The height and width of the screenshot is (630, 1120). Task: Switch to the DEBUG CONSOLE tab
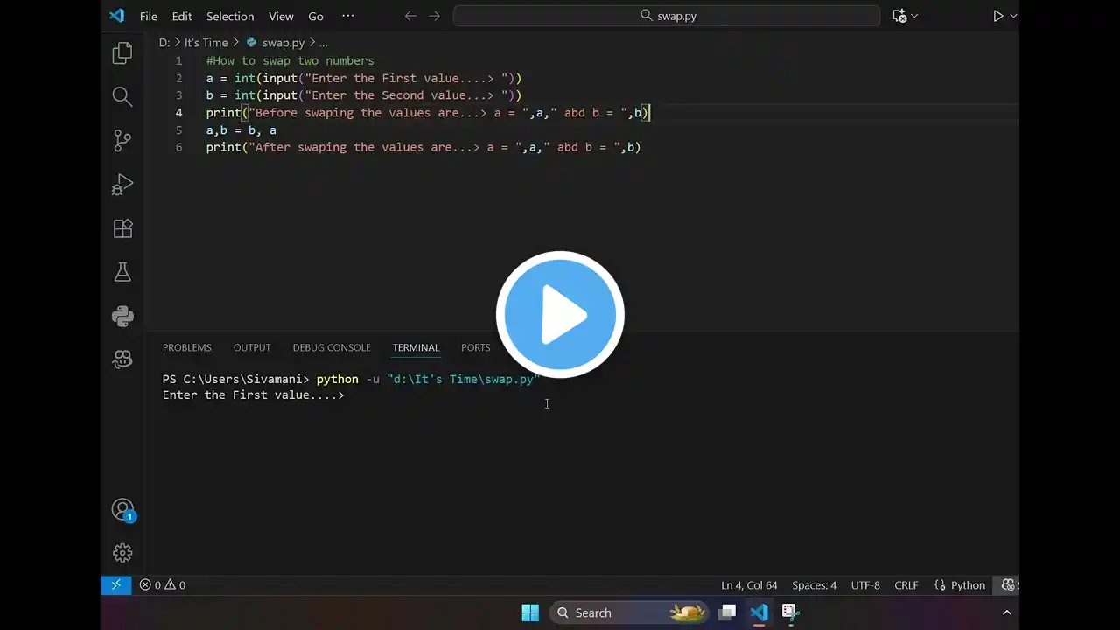pyautogui.click(x=332, y=347)
